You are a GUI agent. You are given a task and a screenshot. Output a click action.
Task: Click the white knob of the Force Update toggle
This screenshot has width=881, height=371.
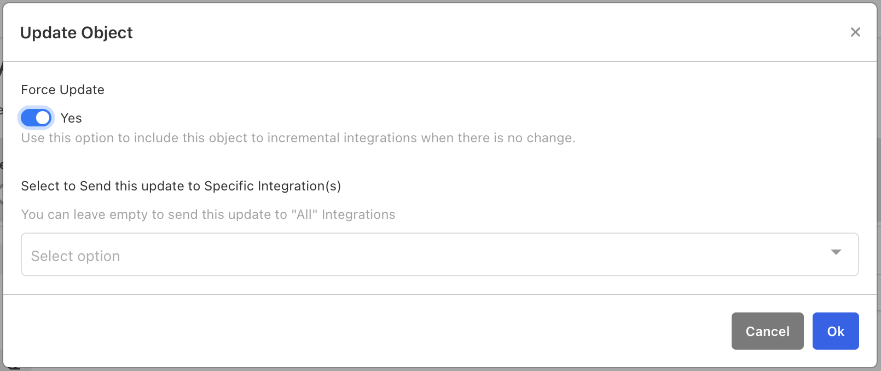[43, 118]
